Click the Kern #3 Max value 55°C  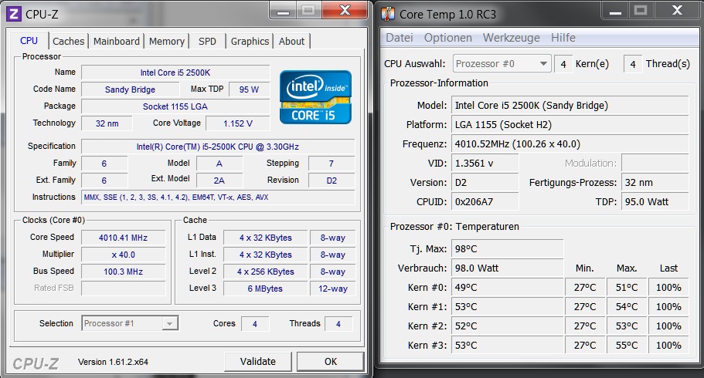(626, 346)
